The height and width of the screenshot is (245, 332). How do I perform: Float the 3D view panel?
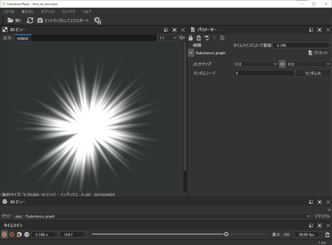point(311,202)
